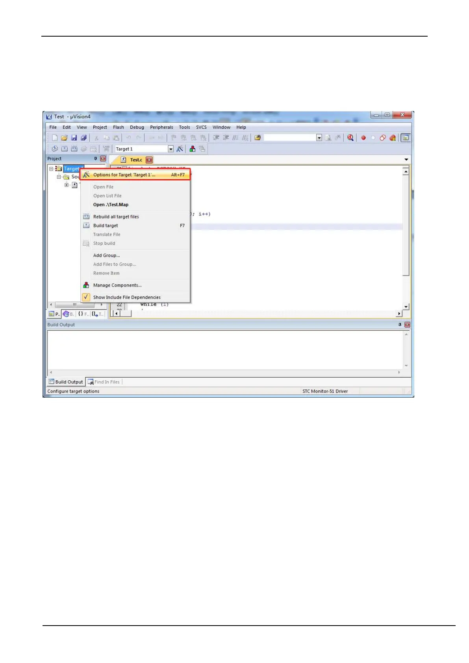Open the Peripherals menu
The width and height of the screenshot is (469, 663).
[x=161, y=127]
